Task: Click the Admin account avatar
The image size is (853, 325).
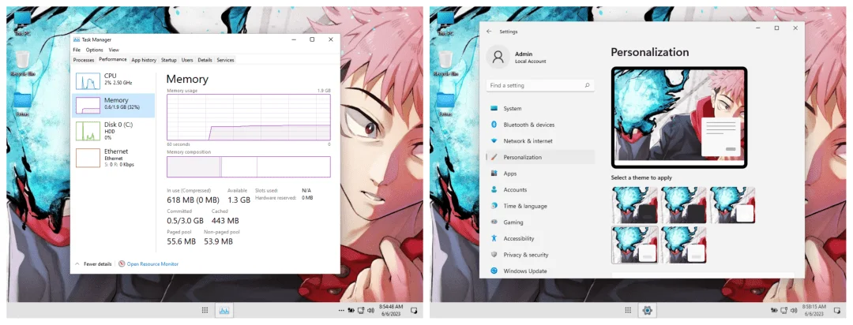Action: pyautogui.click(x=498, y=57)
